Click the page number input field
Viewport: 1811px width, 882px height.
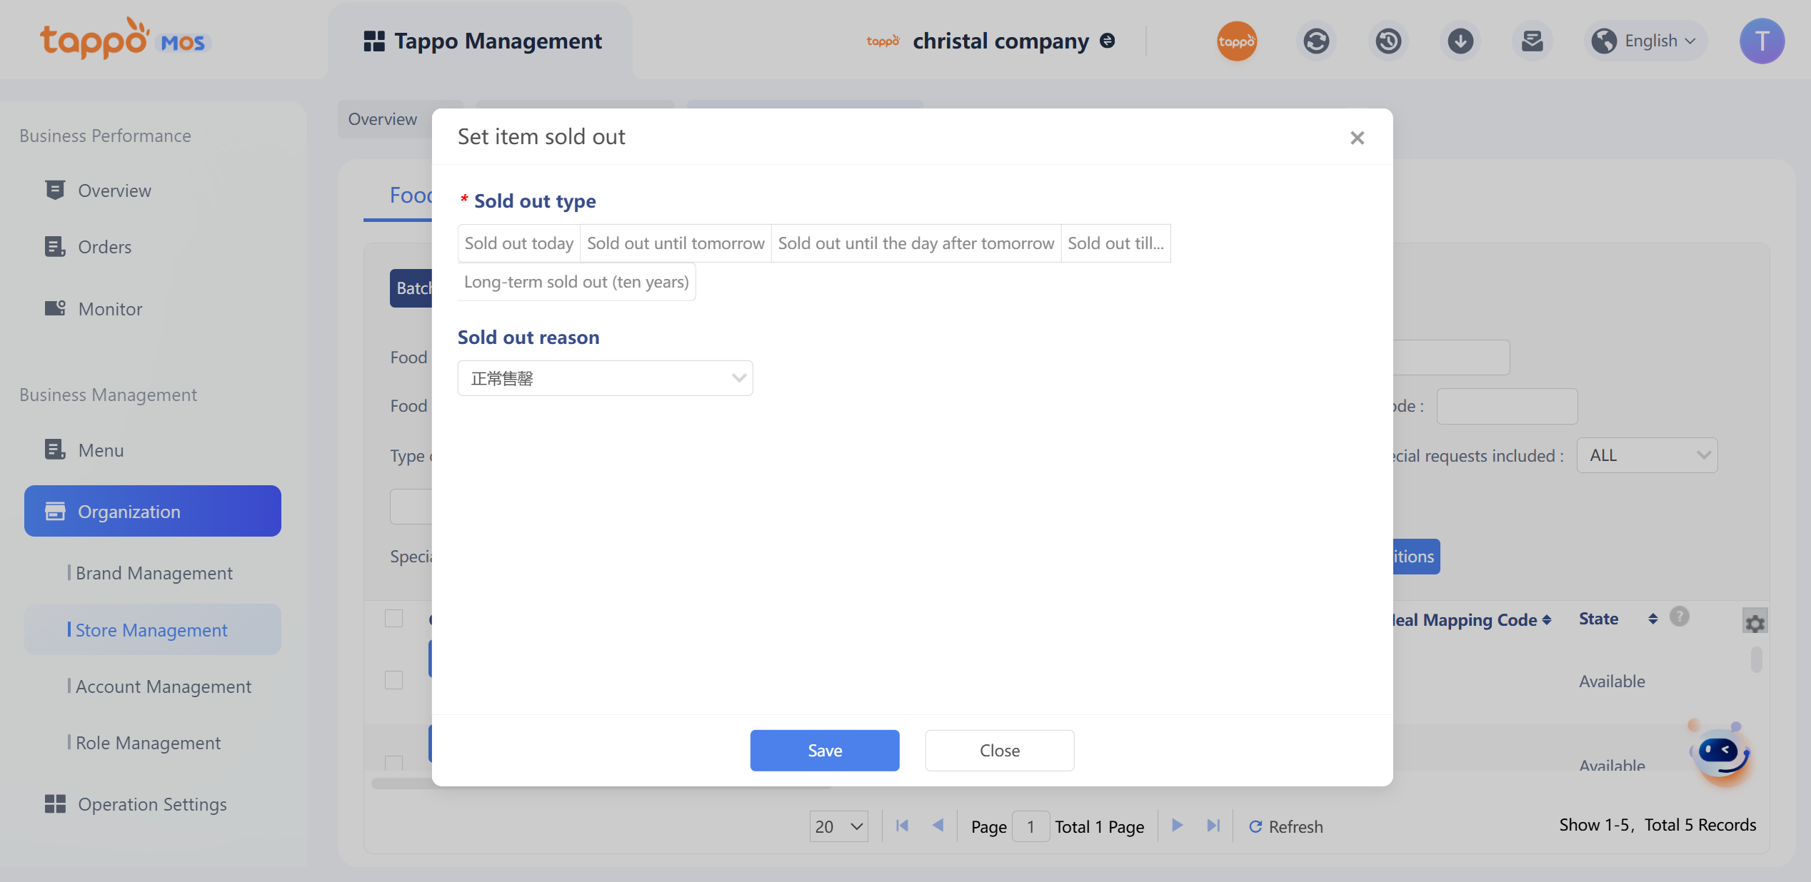pyautogui.click(x=1030, y=826)
